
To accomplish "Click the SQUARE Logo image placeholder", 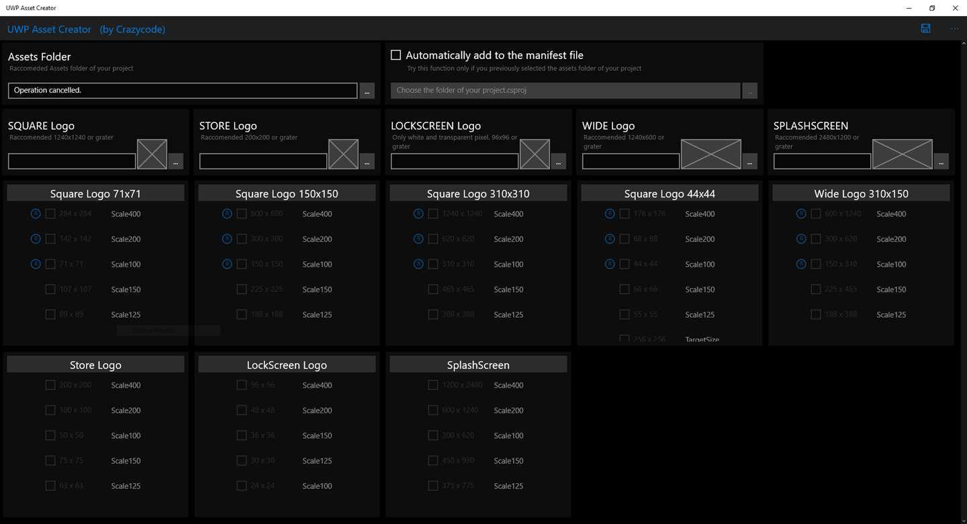I will tap(152, 154).
